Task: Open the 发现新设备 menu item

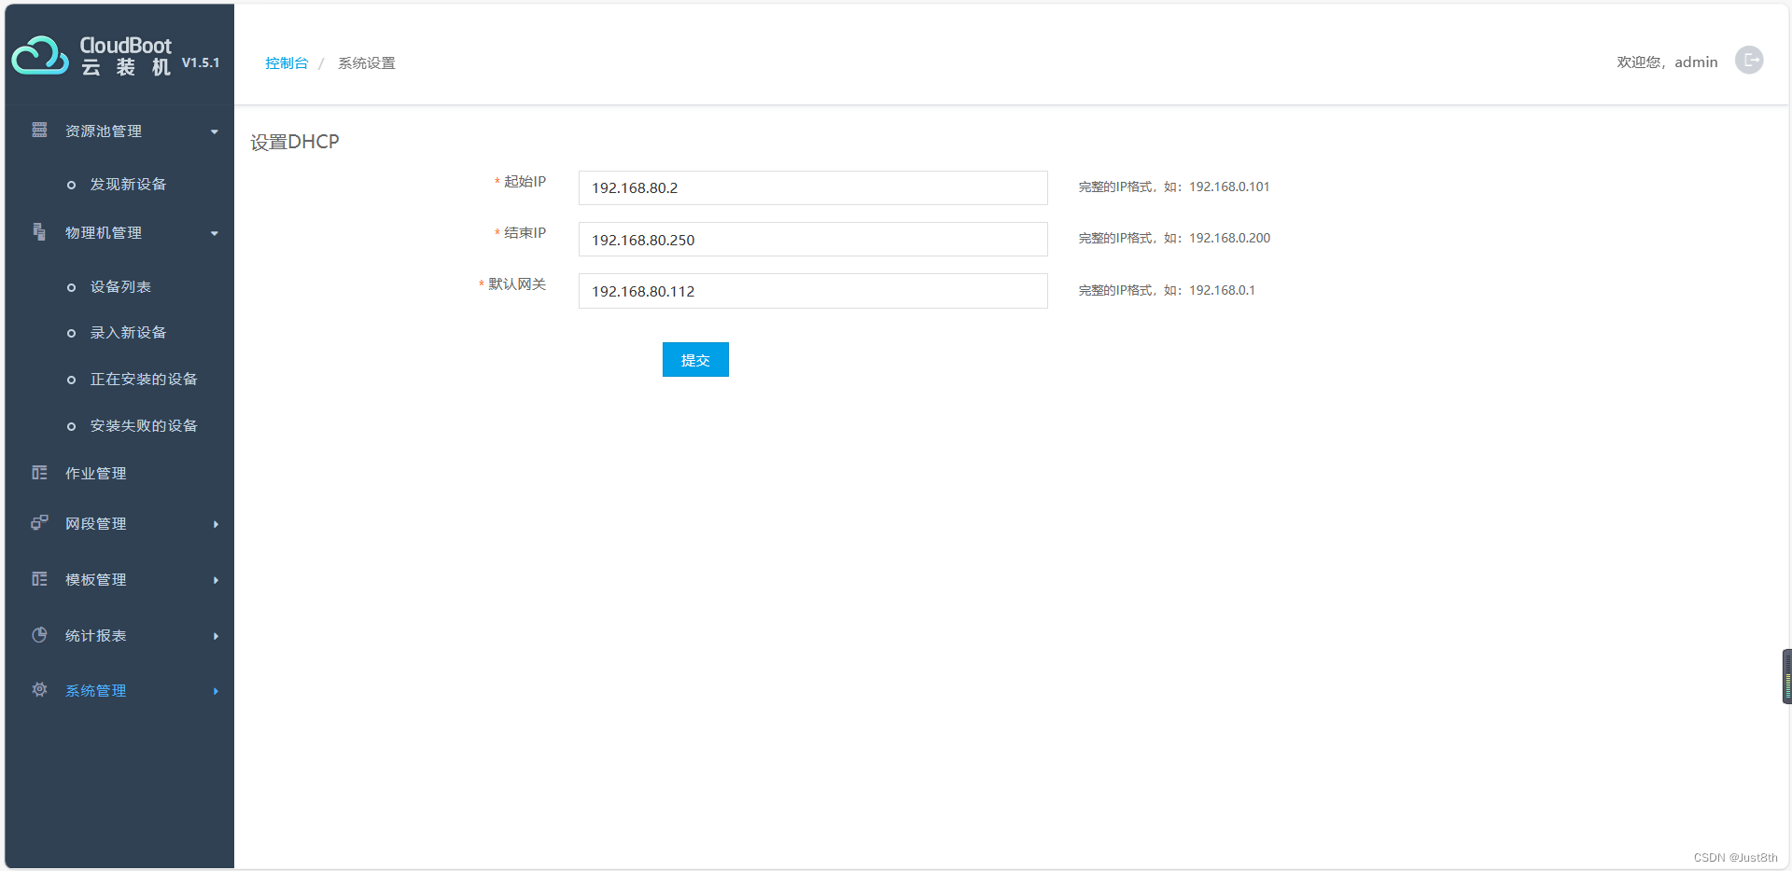Action: coord(128,184)
